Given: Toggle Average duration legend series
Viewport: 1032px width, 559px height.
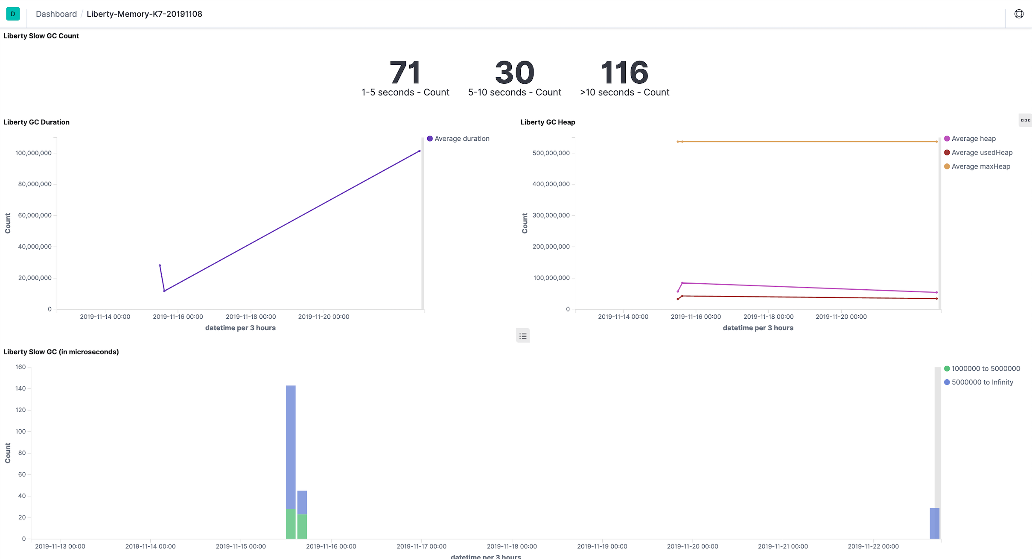Looking at the screenshot, I should point(462,139).
